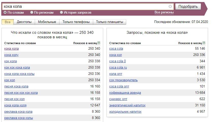Open the 'кока кола' query link

point(11,49)
